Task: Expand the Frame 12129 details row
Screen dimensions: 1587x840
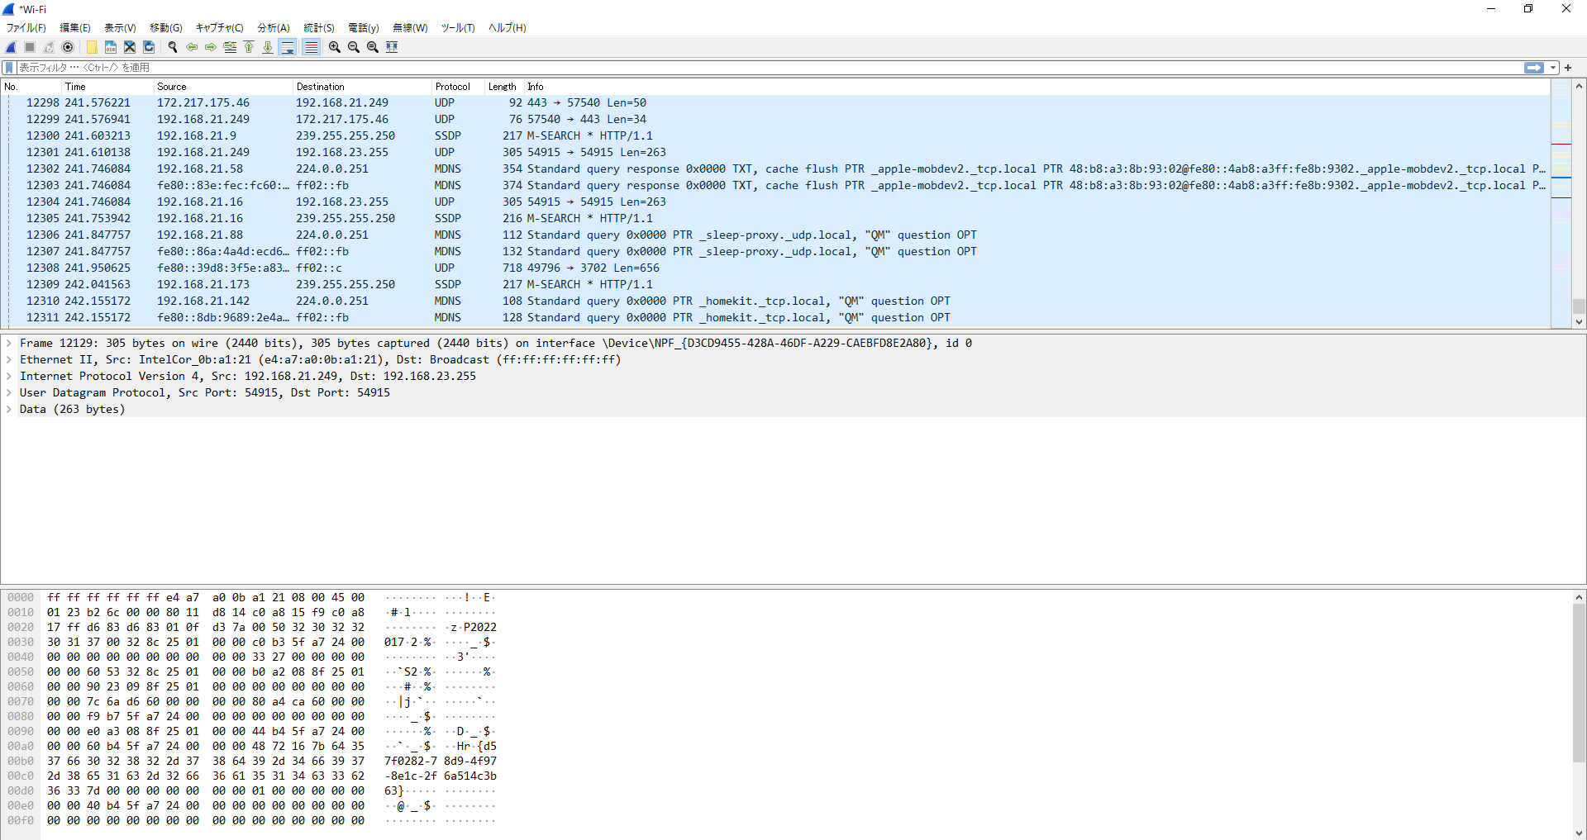Action: coord(9,343)
